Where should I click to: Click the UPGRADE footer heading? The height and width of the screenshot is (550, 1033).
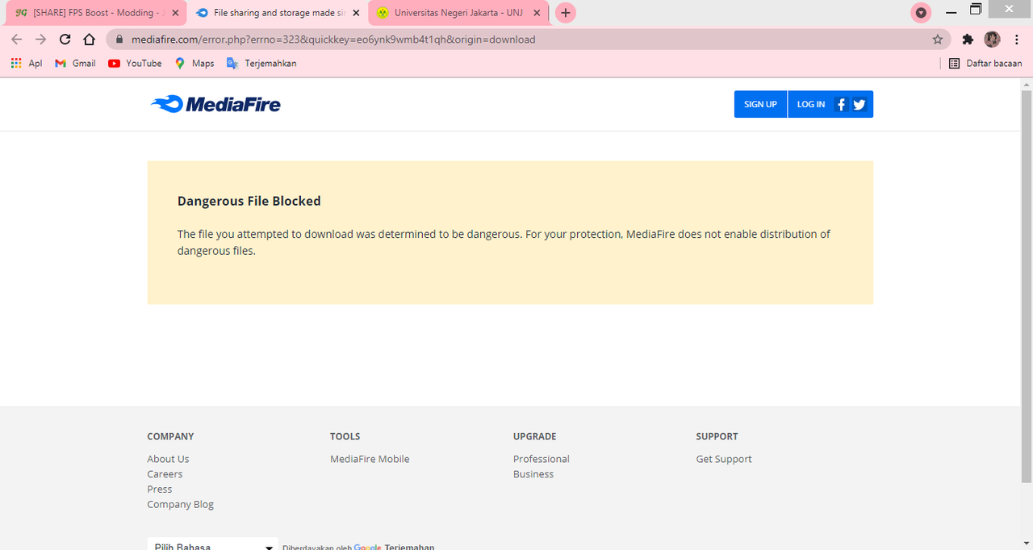click(x=534, y=436)
